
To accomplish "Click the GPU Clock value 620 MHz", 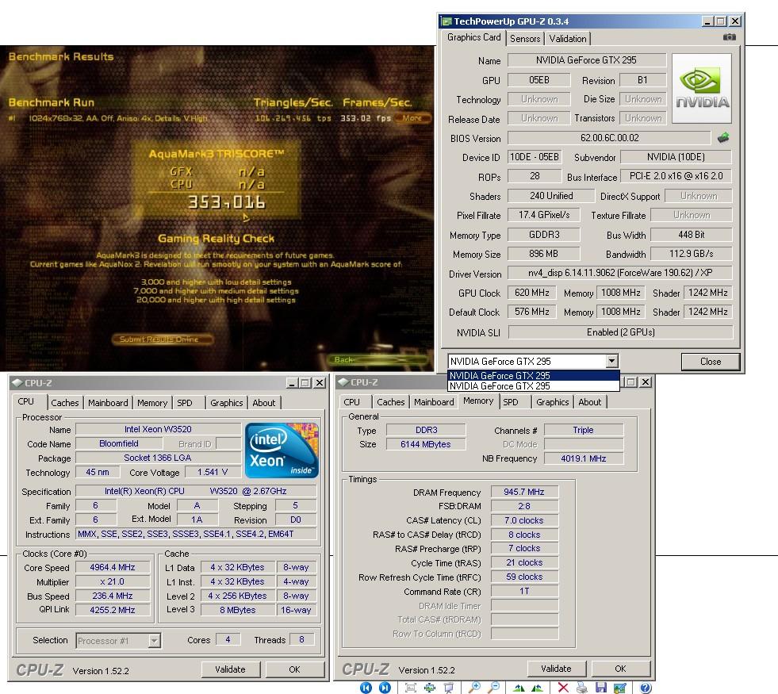I will tap(532, 293).
